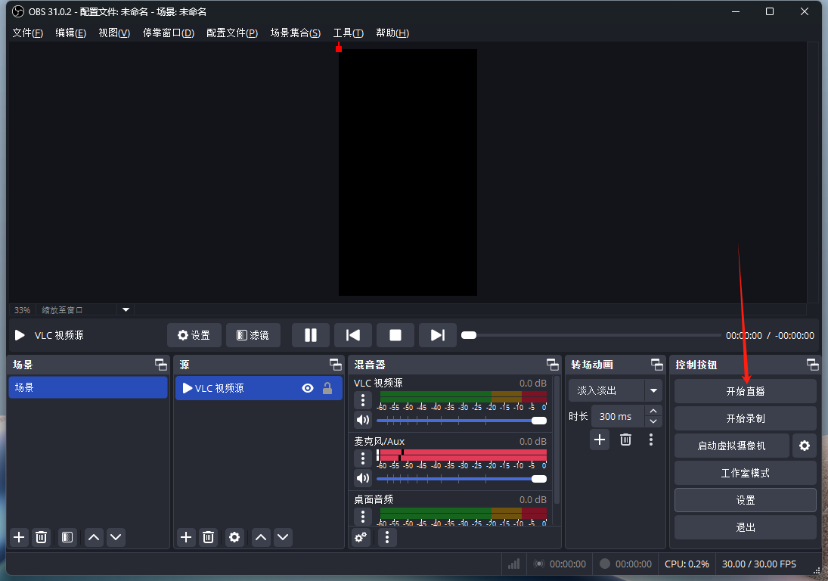Open the 场景集合(S) menu
The width and height of the screenshot is (828, 581).
295,33
